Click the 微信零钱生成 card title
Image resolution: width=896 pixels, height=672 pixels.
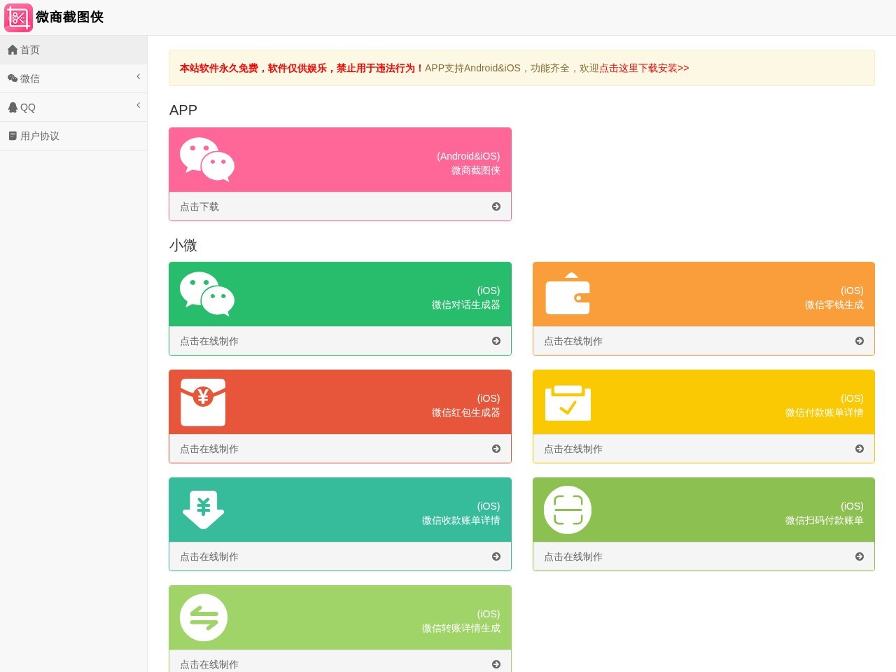coord(834,304)
